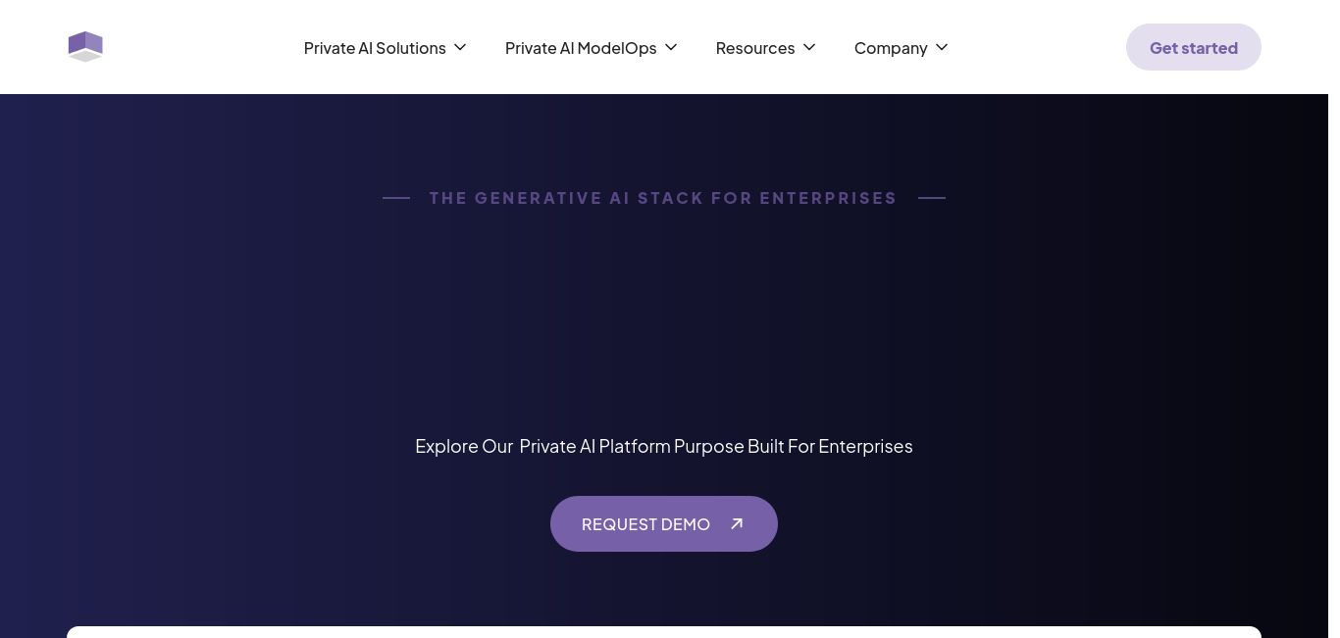Click the purple cube logo
The height and width of the screenshot is (638, 1340).
pos(85,46)
